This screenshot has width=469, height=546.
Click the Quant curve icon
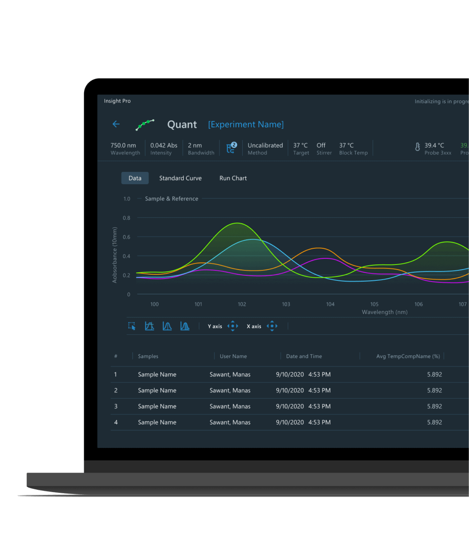[145, 125]
